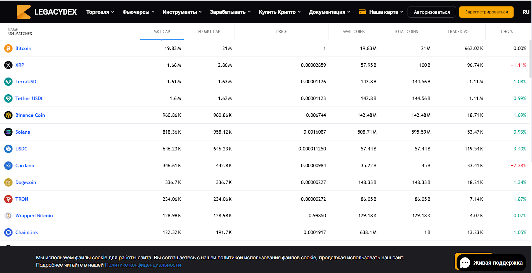This screenshot has width=532, height=273.
Task: Select the Binance Coin icon
Action: 8,115
